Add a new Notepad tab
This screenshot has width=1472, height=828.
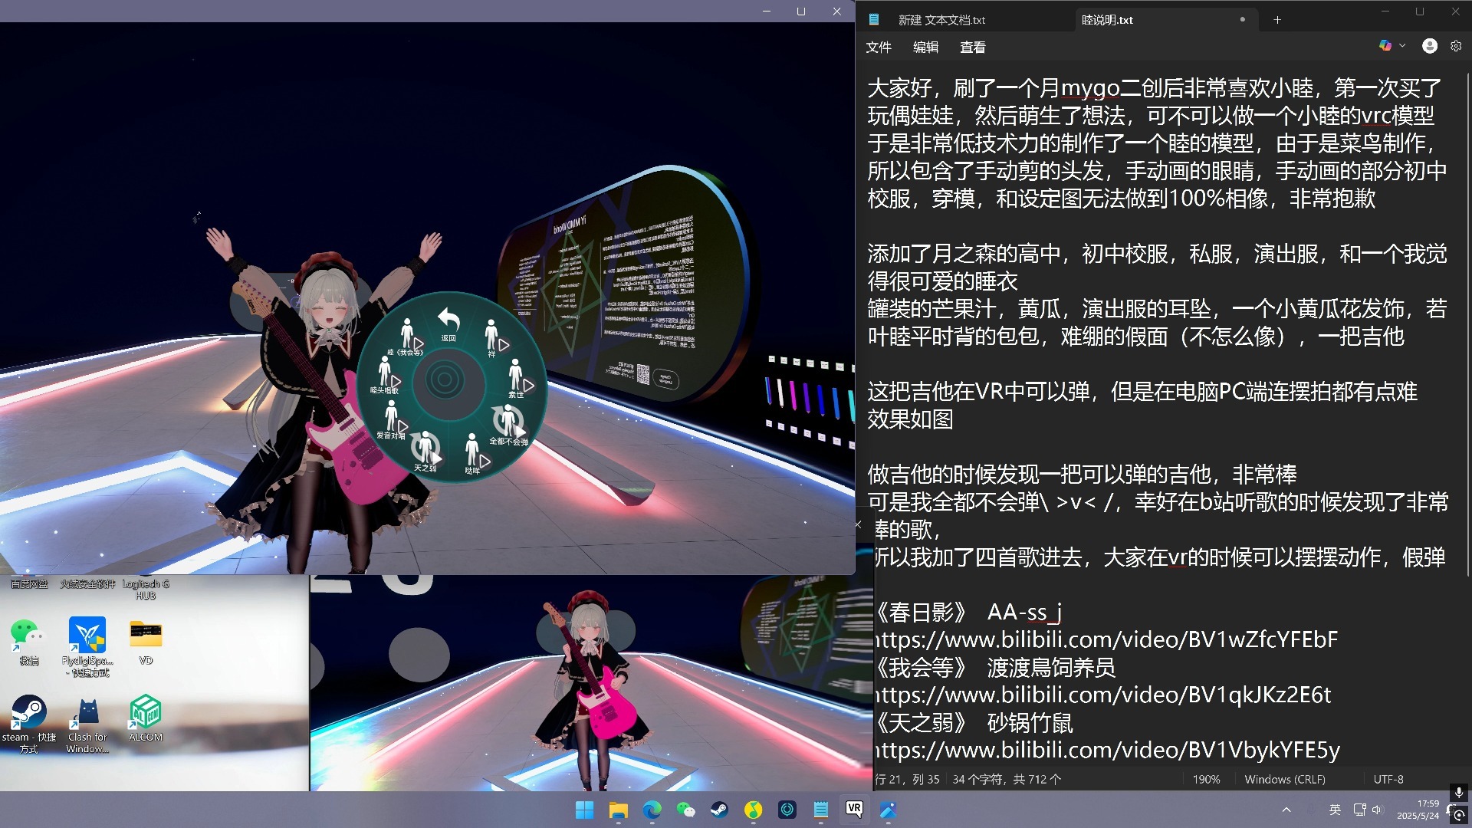click(1277, 20)
